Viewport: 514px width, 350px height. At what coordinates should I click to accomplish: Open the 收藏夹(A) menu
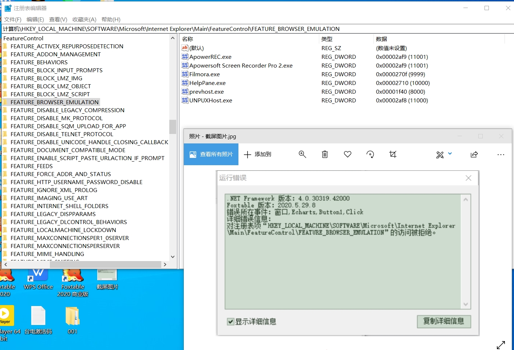coord(84,20)
